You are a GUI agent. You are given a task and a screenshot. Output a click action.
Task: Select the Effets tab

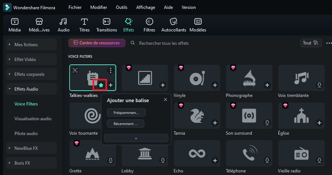[128, 25]
